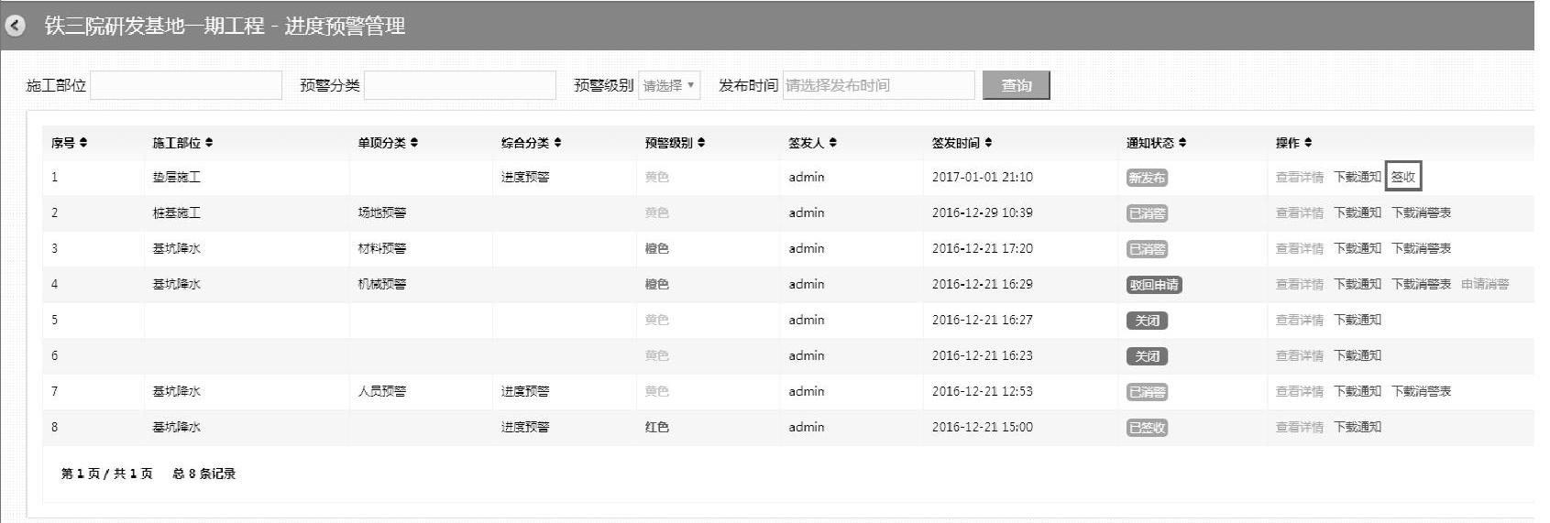Sort the table by 签发时间 column
This screenshot has height=523, width=1550.
coord(962,143)
